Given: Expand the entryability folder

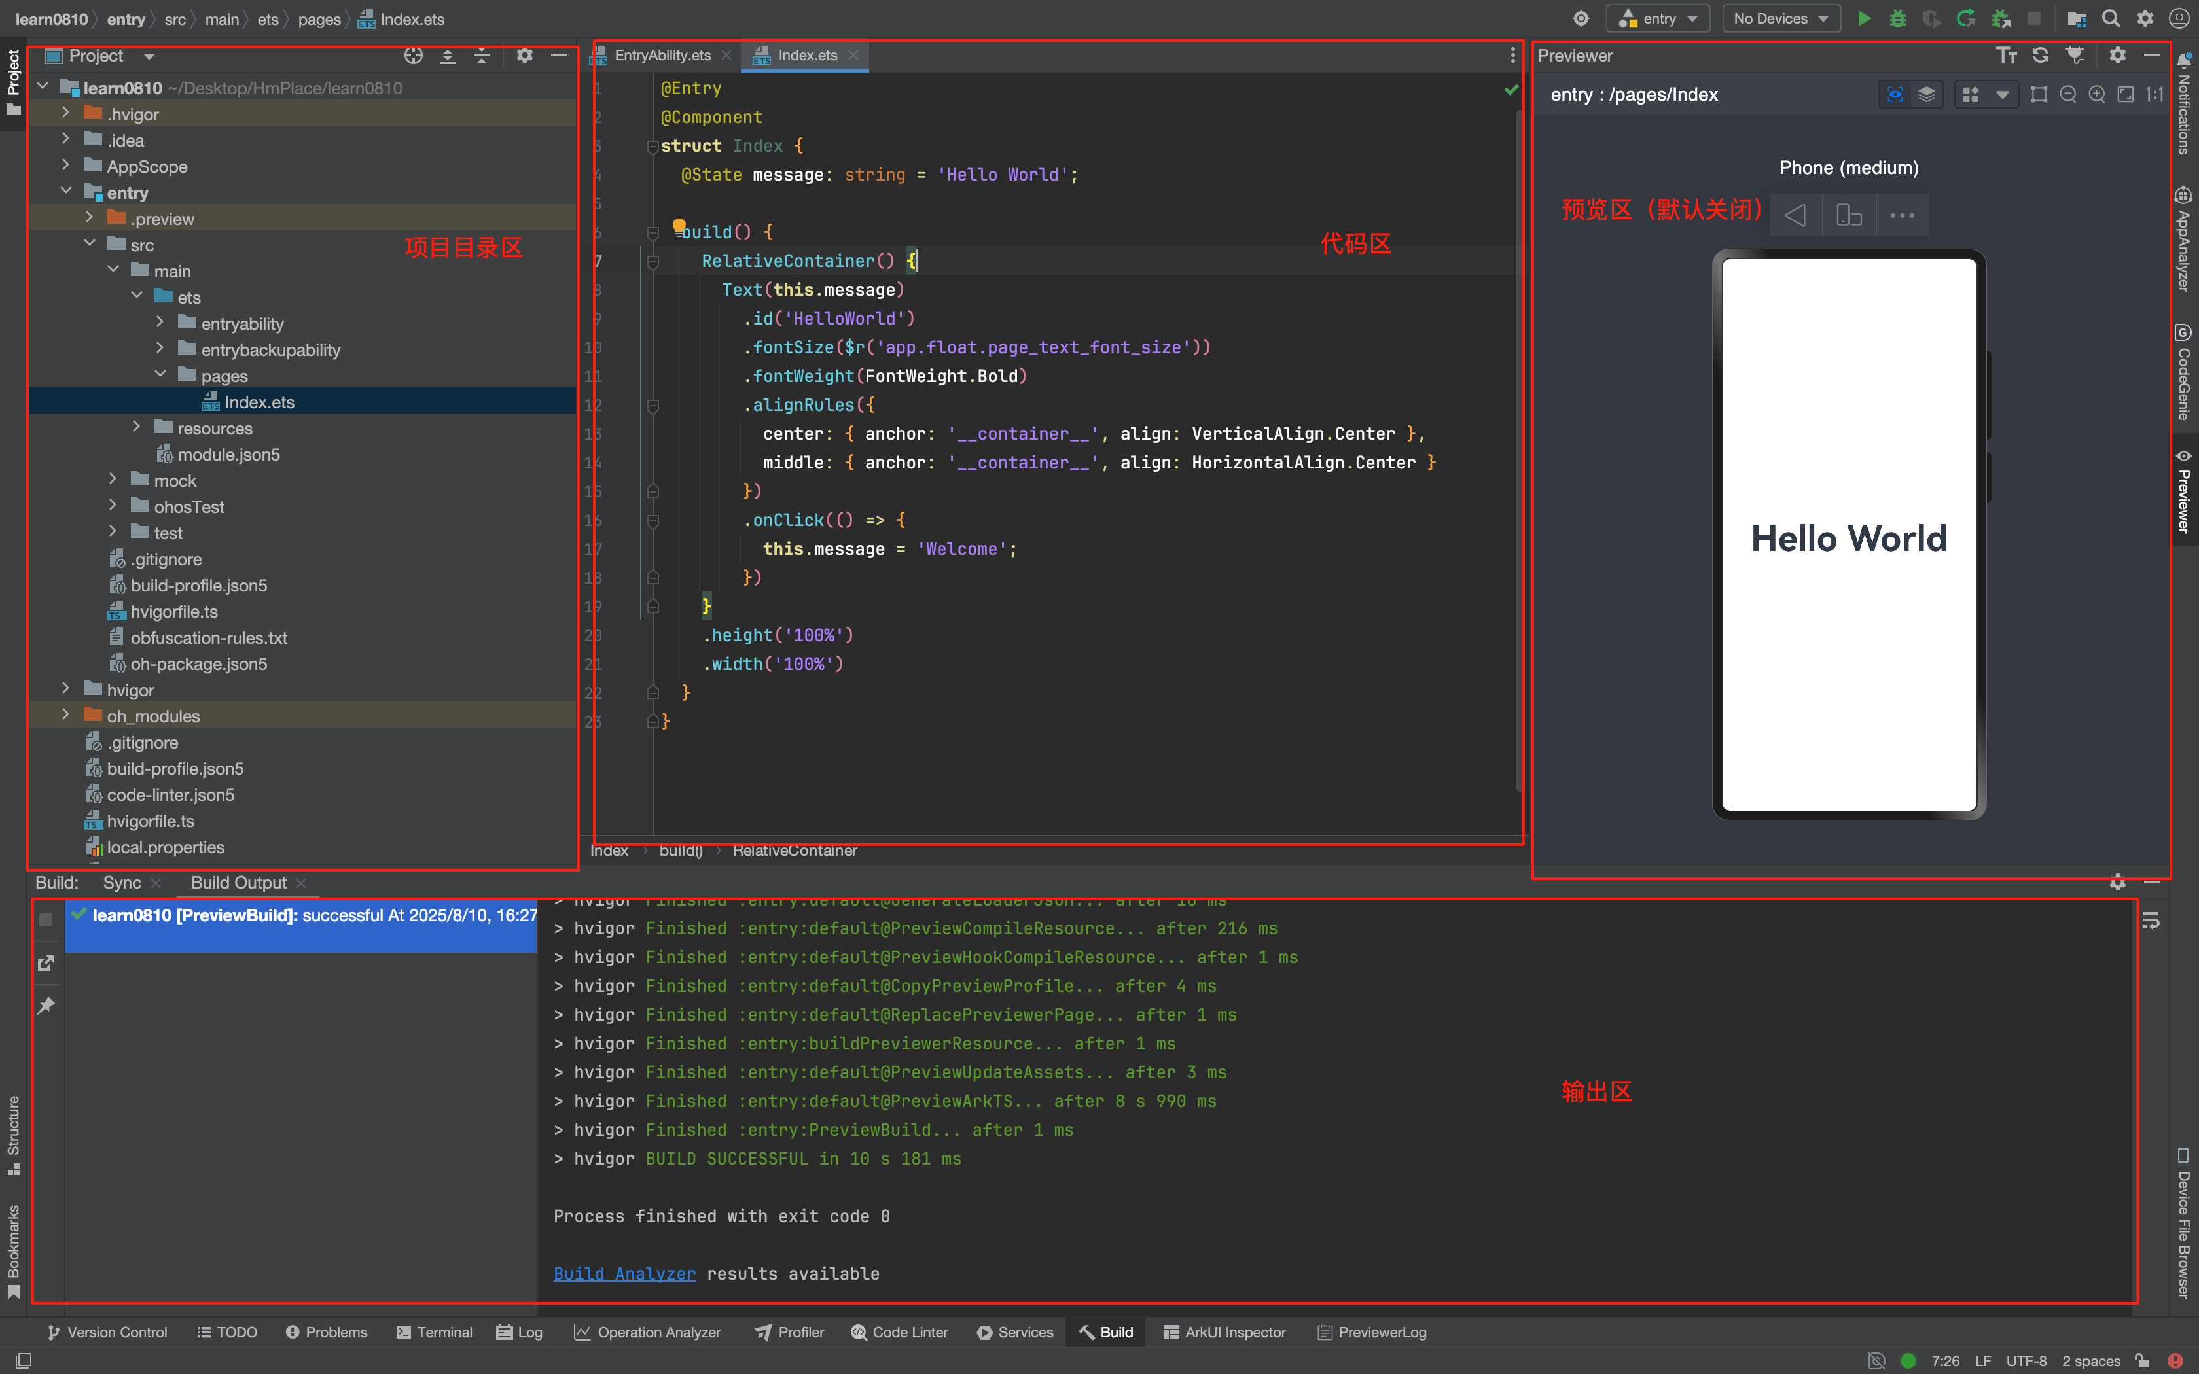Looking at the screenshot, I should [x=160, y=323].
